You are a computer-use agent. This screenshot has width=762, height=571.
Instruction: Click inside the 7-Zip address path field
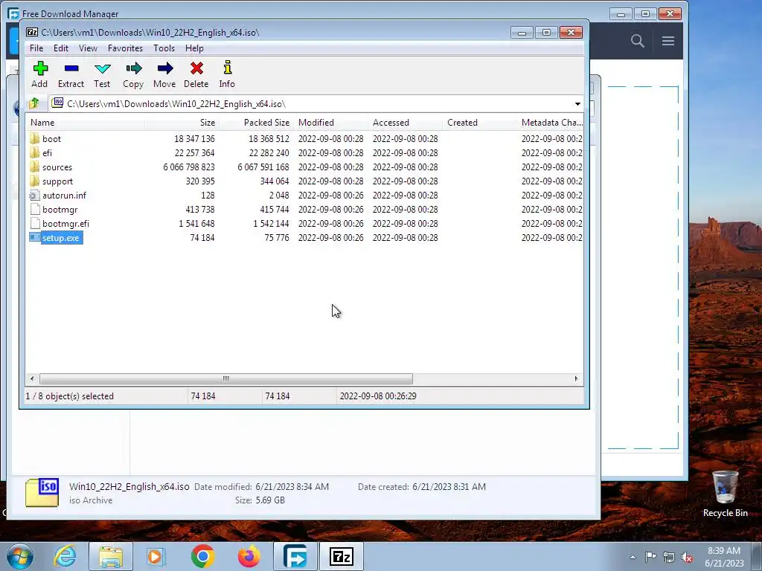tap(311, 104)
